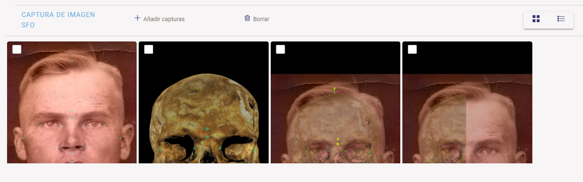Screen dimensions: 583x182
Task: Open the half skull, half face thumbnail
Action: 467,116
